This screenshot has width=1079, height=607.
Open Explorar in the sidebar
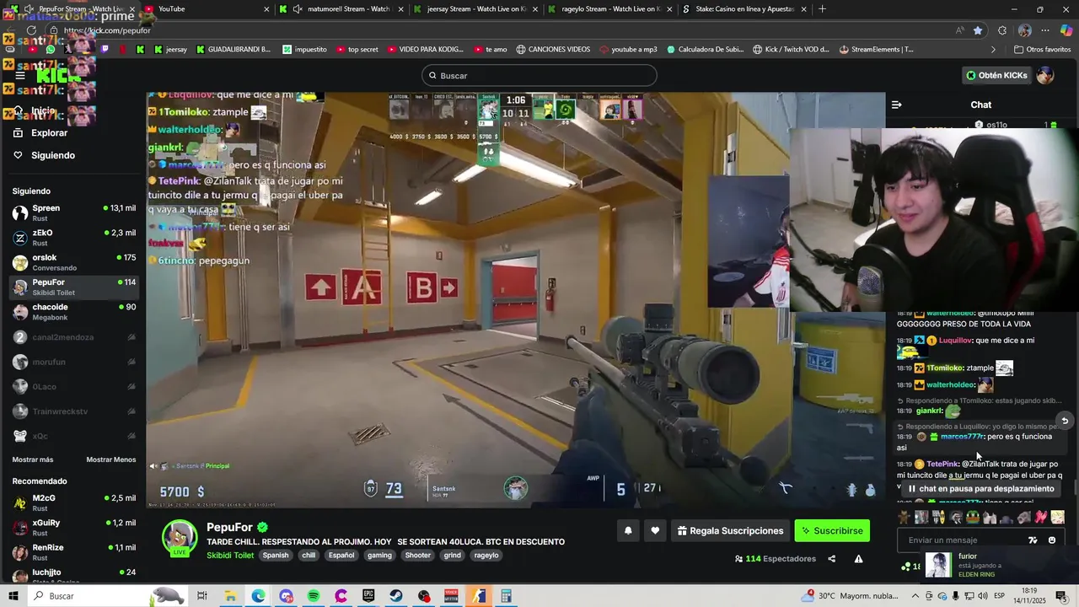point(49,132)
